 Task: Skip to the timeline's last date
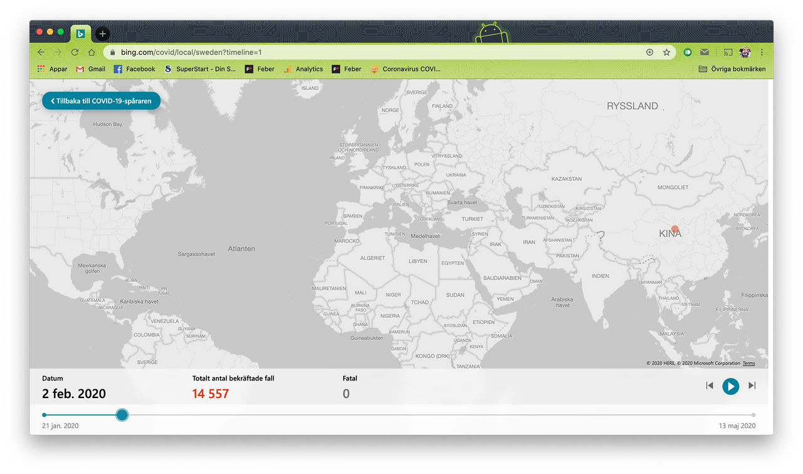tap(752, 385)
